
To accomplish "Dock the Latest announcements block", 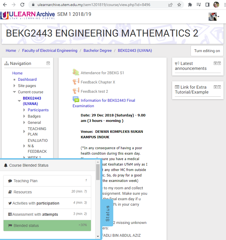I will click(x=219, y=64).
